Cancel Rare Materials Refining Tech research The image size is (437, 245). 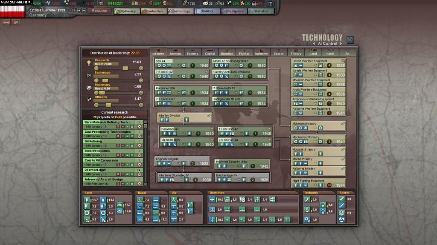coord(140,127)
